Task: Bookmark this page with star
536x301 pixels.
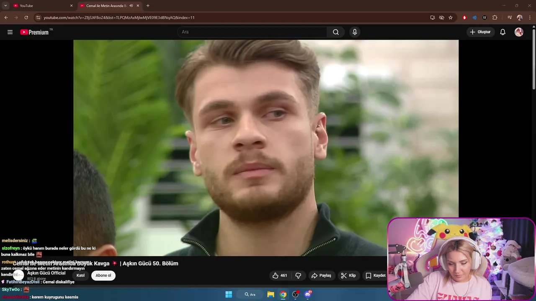Action: click(451, 18)
